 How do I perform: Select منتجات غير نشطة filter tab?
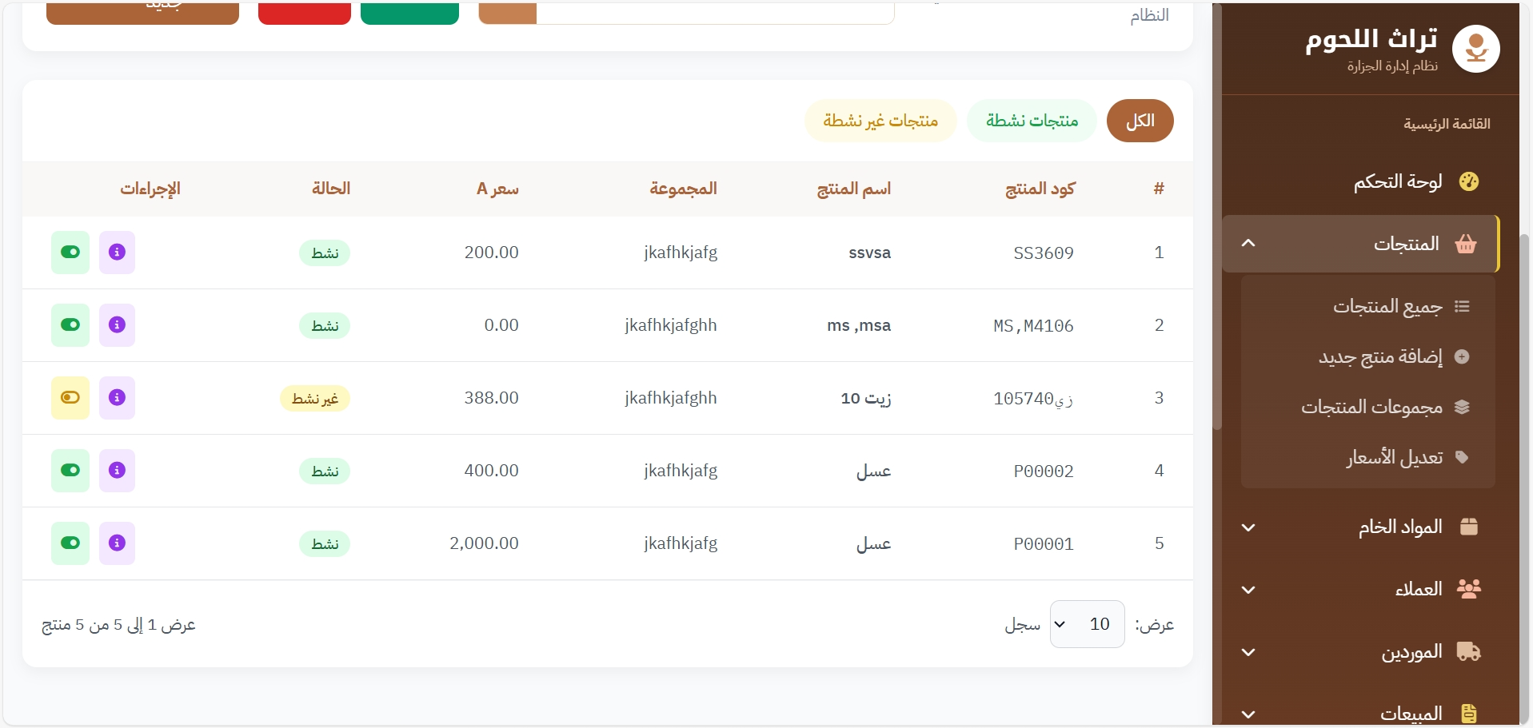(x=880, y=121)
